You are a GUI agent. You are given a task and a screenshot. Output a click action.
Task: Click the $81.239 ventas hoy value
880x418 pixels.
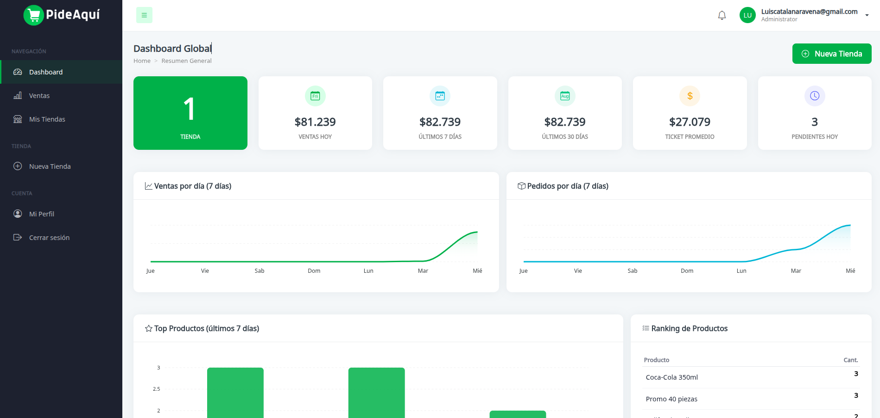pyautogui.click(x=315, y=122)
